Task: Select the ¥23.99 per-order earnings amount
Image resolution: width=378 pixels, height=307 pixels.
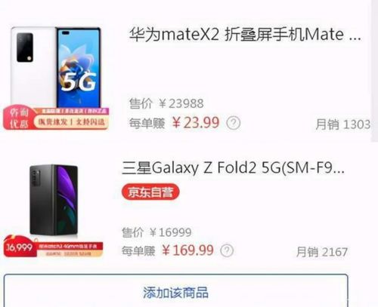Action: click(196, 123)
